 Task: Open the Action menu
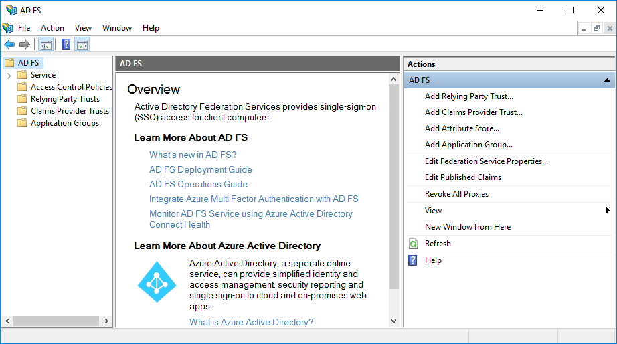pyautogui.click(x=52, y=28)
